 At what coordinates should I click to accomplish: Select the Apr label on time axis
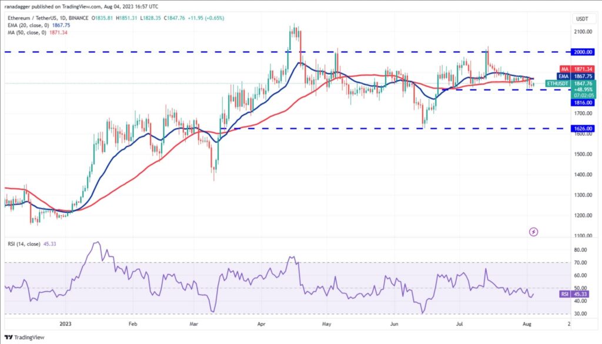tap(262, 324)
